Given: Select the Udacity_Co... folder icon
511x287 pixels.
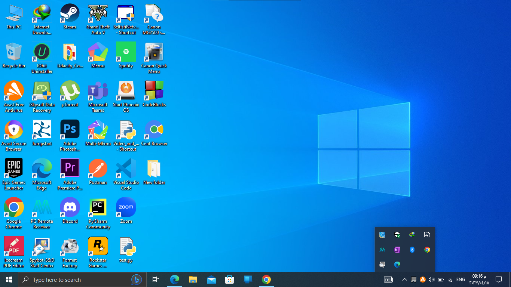Looking at the screenshot, I should [x=70, y=56].
